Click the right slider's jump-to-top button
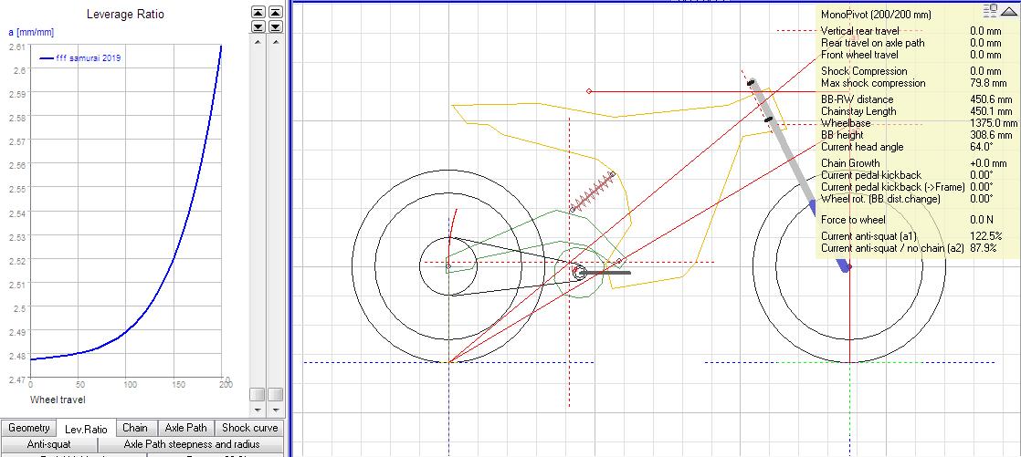This screenshot has width=1021, height=457. click(x=275, y=13)
